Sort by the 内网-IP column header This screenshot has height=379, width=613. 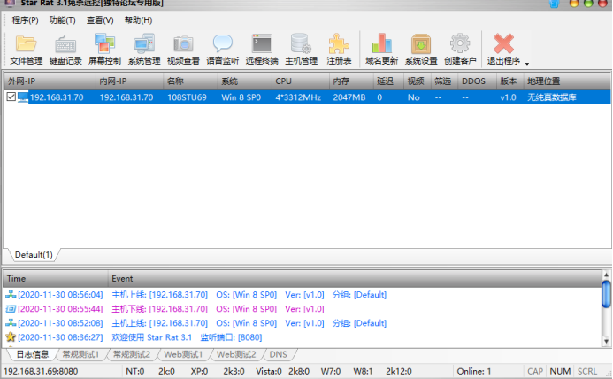(x=129, y=81)
